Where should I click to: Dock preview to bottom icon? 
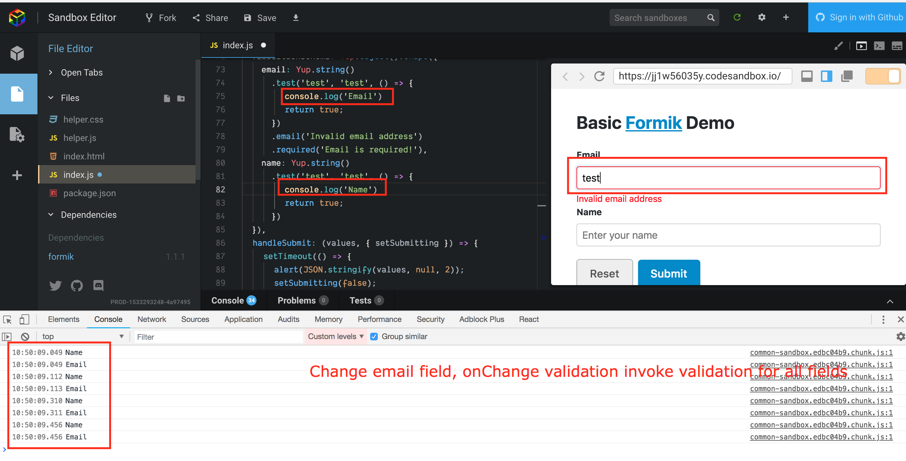coord(806,76)
